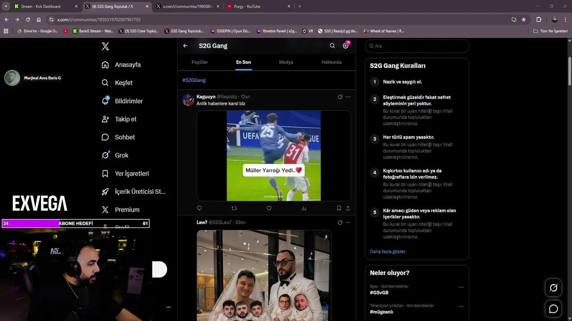Open Kaguuyn's profile name
This screenshot has width=572, height=321.
tap(206, 97)
